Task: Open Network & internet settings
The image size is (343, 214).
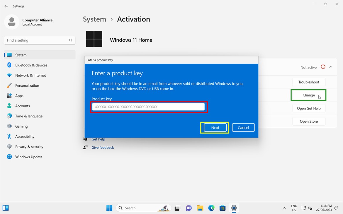Action: (31, 75)
